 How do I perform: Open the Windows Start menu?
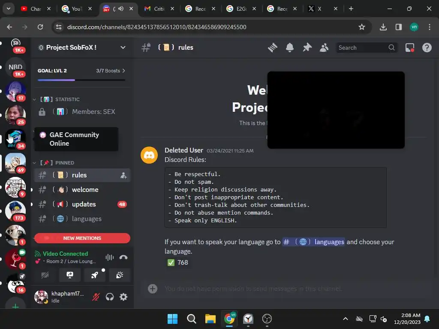pos(172,319)
